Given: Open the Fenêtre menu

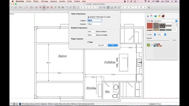Looking at the screenshot, I should (77, 1).
